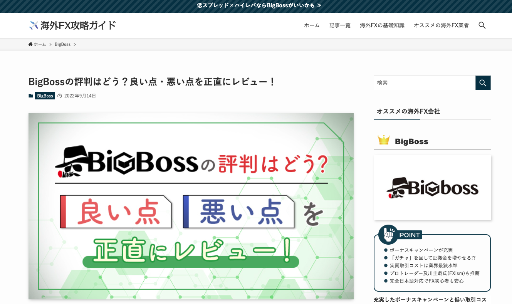This screenshot has height=304, width=512.
Task: Open the 記事一覧 menu item
Action: (x=340, y=25)
